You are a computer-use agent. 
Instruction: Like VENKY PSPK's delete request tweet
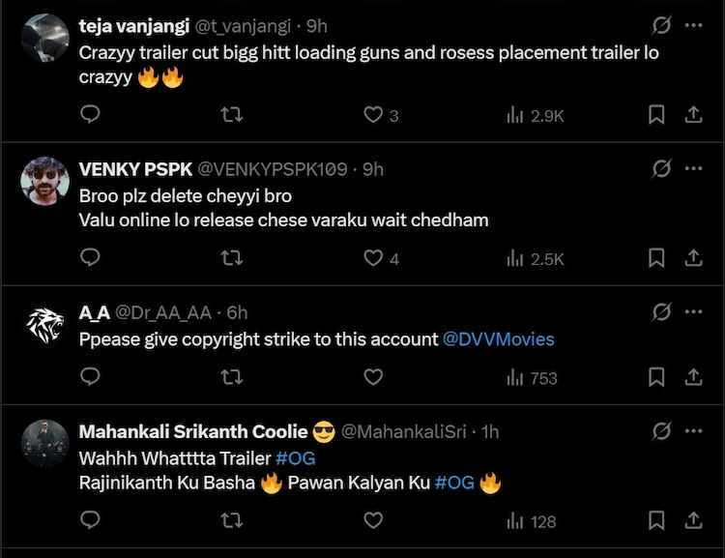[373, 258]
